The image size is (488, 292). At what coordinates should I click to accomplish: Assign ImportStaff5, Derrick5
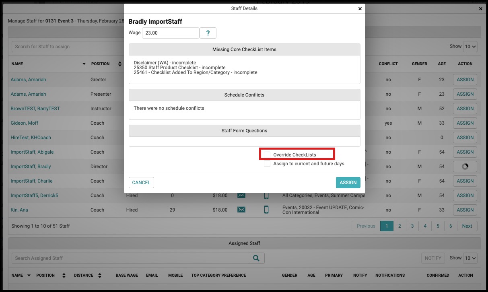click(x=465, y=195)
